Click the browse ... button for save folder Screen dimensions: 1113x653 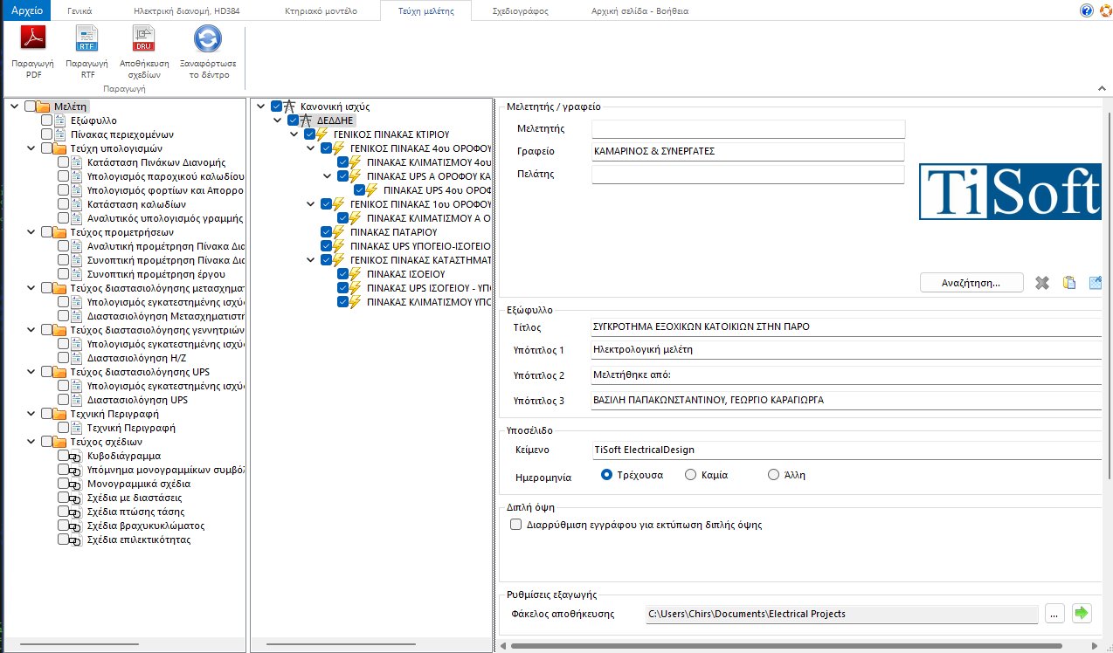click(x=1054, y=613)
